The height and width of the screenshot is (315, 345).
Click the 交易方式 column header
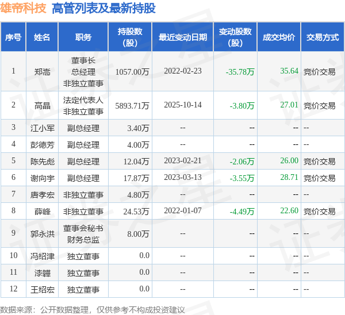click(323, 37)
